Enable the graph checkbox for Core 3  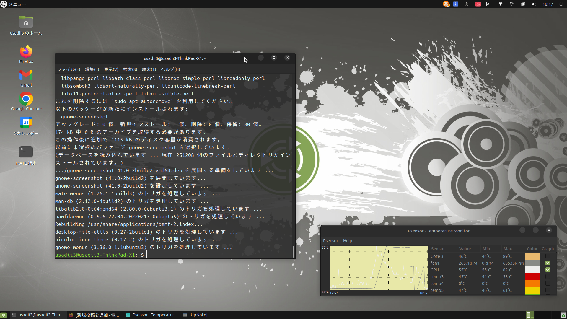tap(548, 256)
